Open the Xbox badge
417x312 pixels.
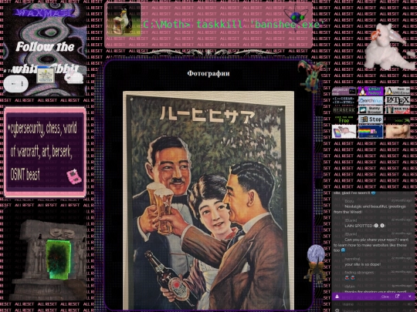coord(398,119)
